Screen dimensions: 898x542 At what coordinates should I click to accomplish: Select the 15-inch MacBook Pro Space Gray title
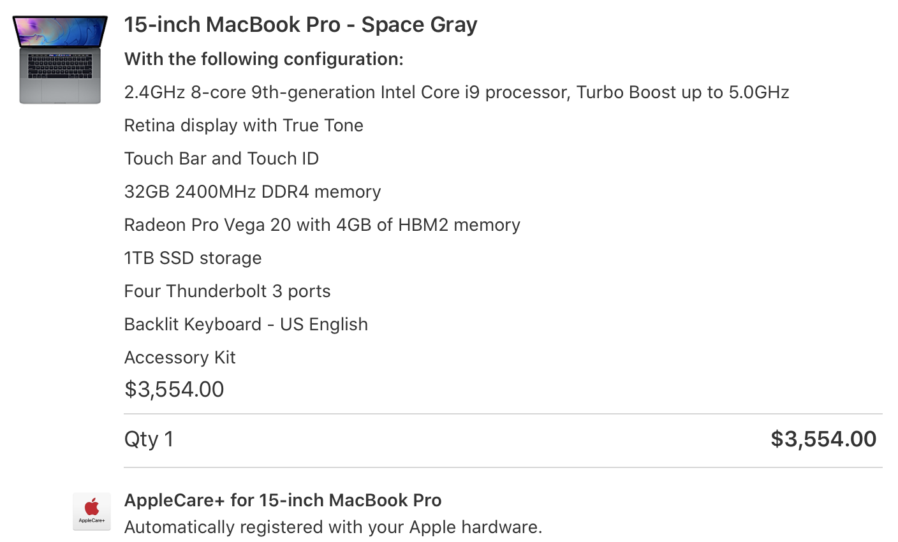tap(300, 25)
